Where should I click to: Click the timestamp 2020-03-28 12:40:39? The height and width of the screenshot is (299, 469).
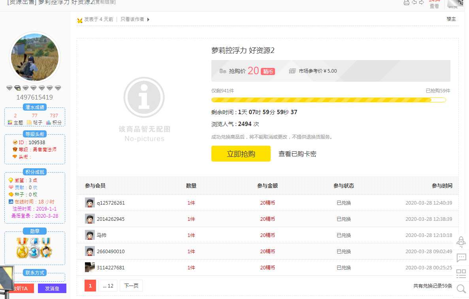click(x=429, y=203)
